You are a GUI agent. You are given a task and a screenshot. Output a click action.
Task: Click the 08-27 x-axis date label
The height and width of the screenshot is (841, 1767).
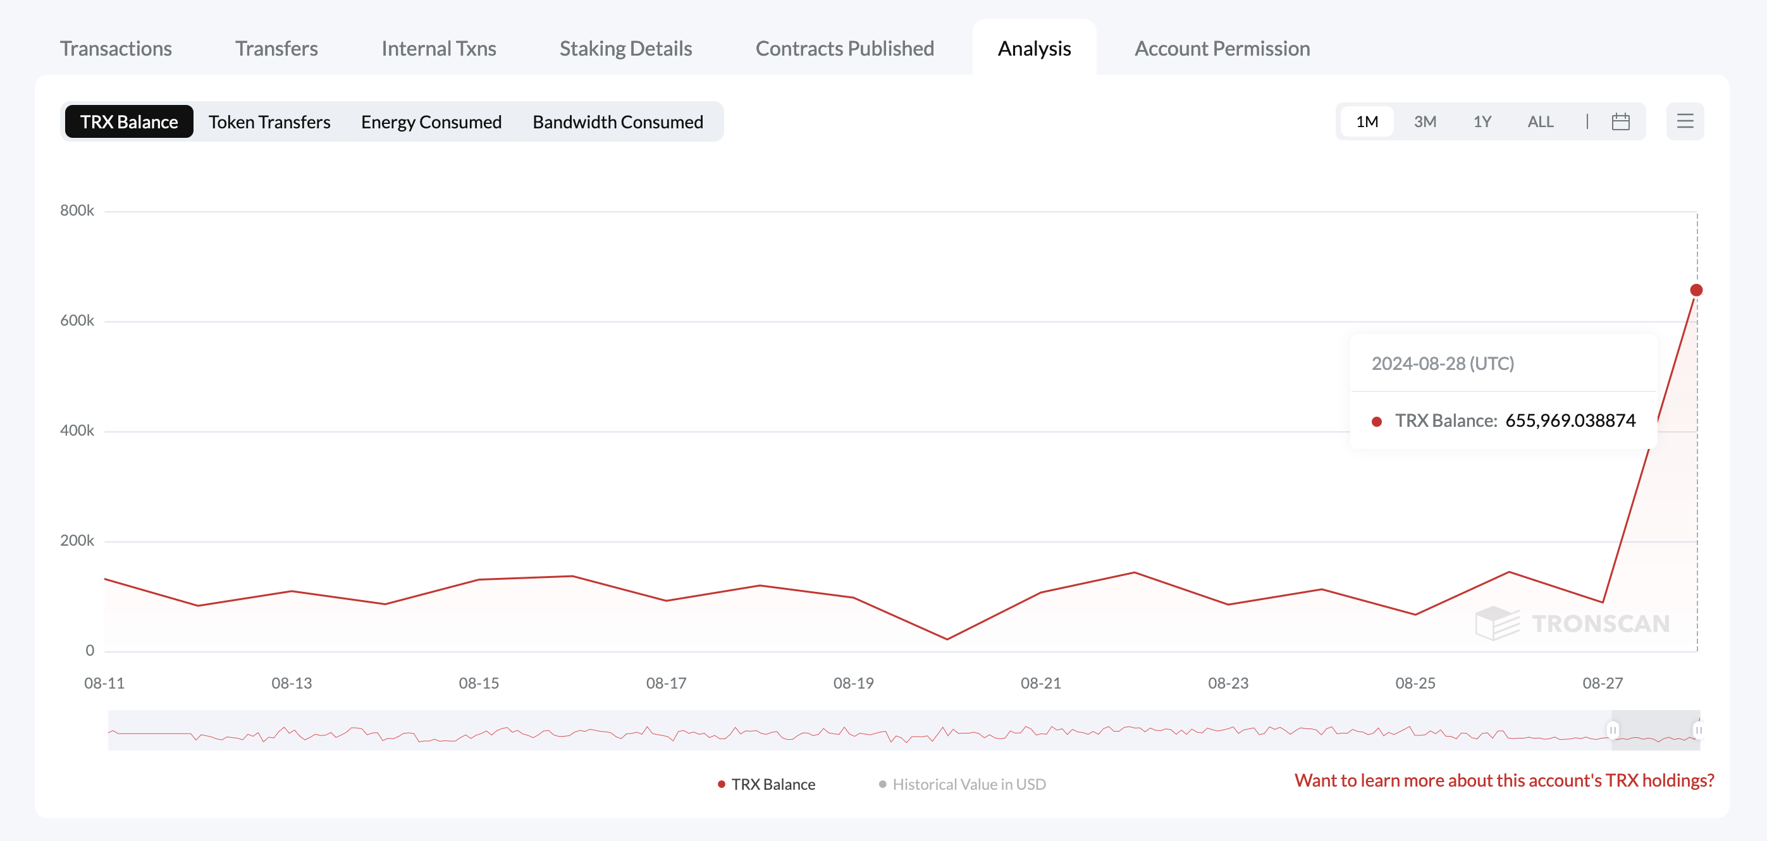(1603, 683)
